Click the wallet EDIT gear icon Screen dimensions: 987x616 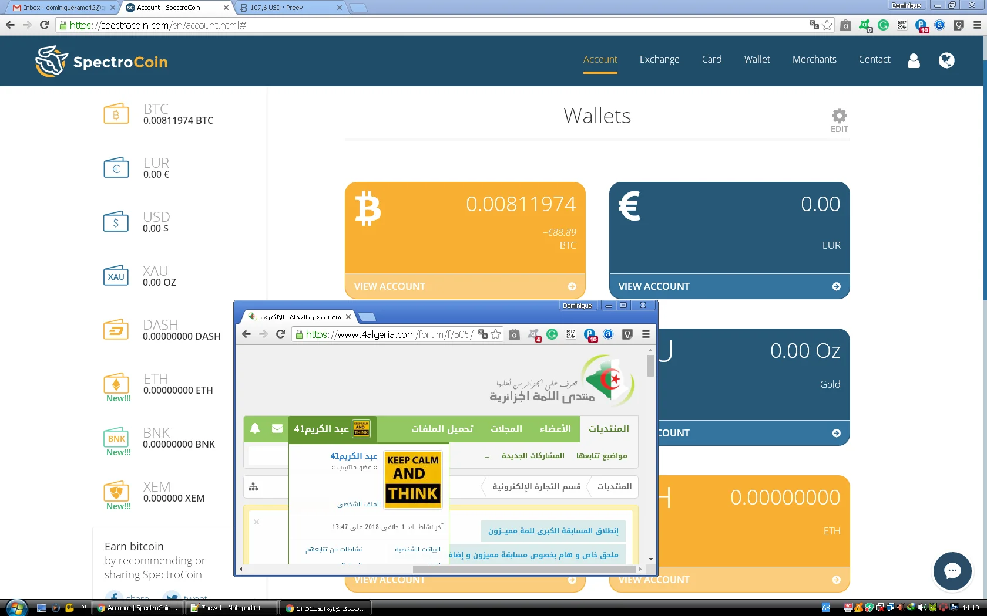[x=839, y=116]
